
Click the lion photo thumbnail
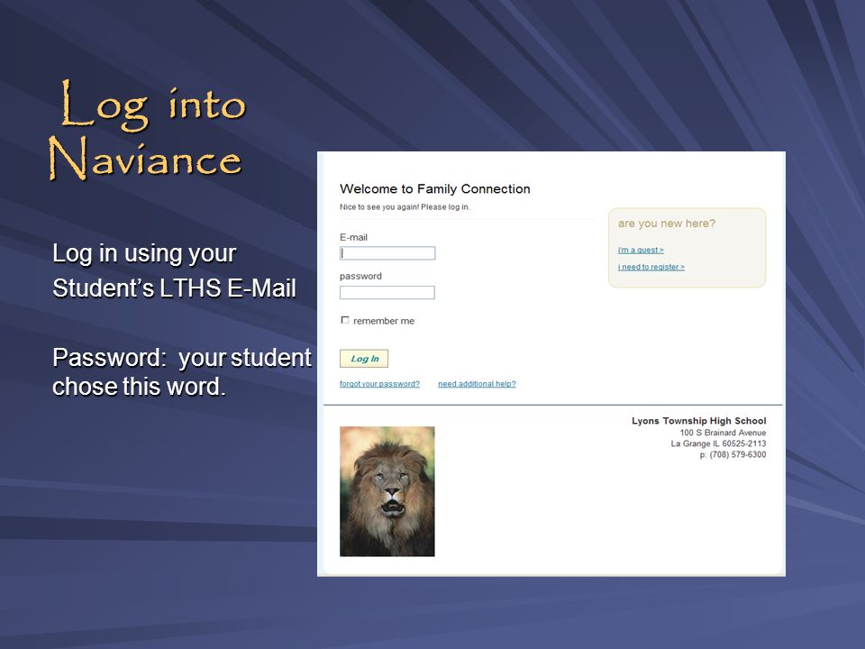[387, 491]
